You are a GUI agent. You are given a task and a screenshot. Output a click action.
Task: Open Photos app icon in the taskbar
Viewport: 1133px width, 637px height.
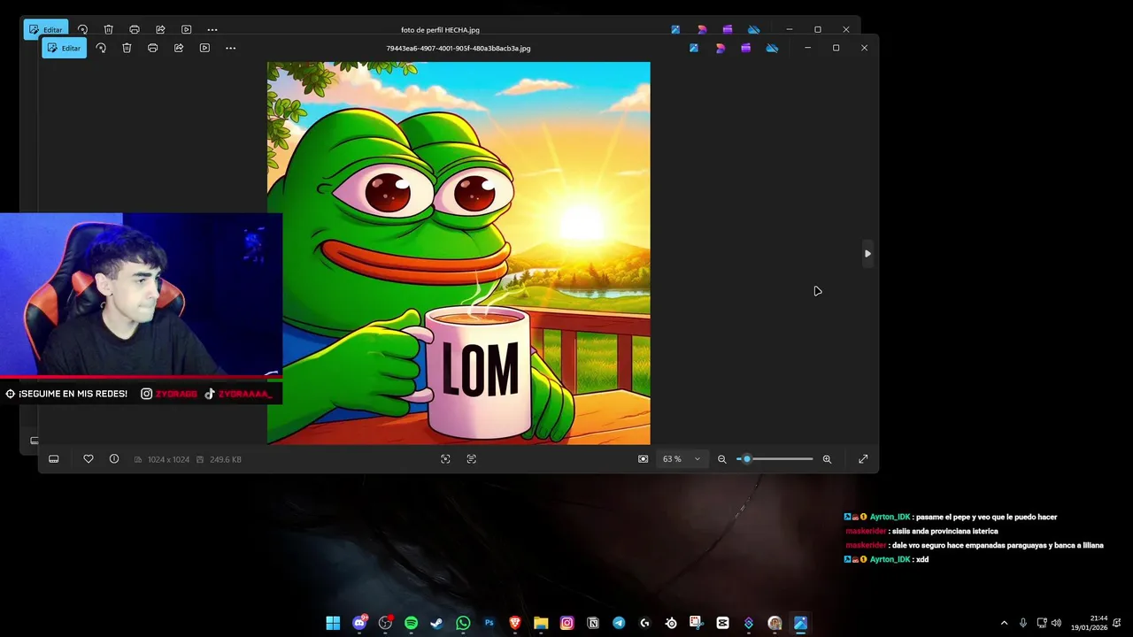(800, 623)
